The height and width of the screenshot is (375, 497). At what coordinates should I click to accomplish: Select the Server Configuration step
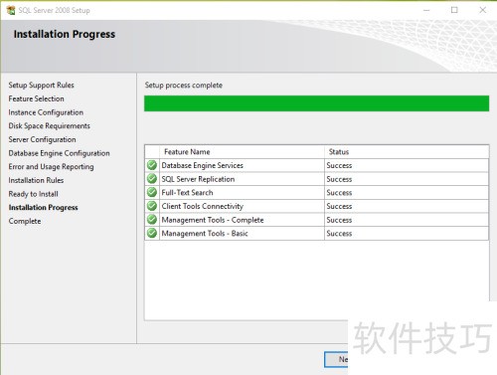pyautogui.click(x=42, y=139)
